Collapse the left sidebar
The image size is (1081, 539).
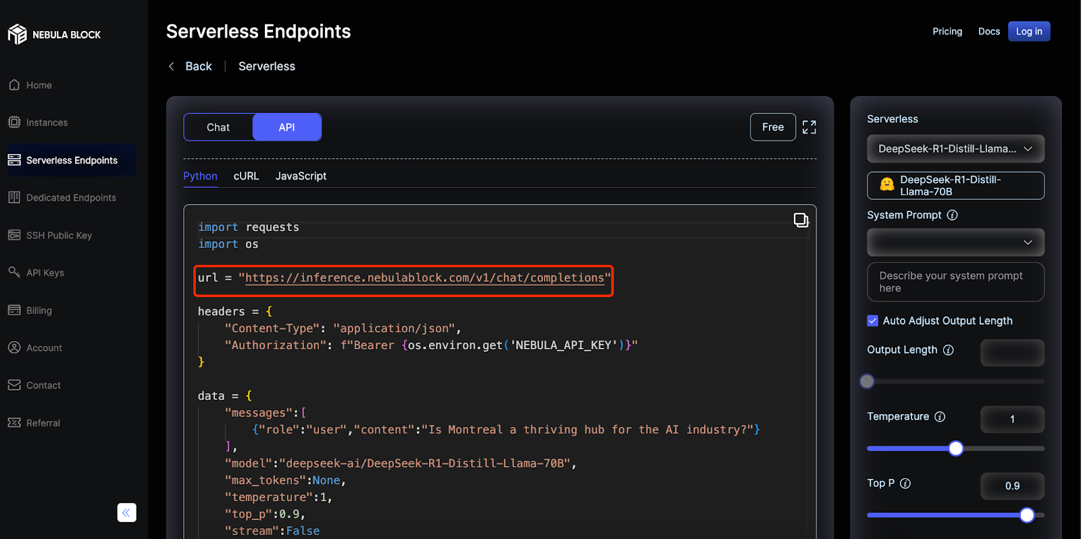pyautogui.click(x=126, y=513)
